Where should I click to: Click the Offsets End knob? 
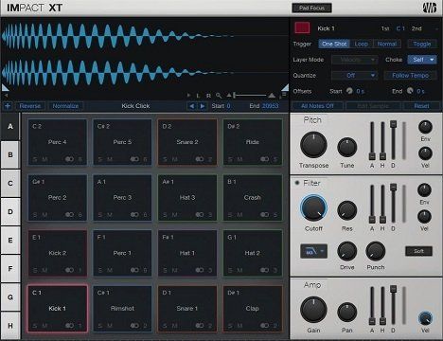click(410, 91)
